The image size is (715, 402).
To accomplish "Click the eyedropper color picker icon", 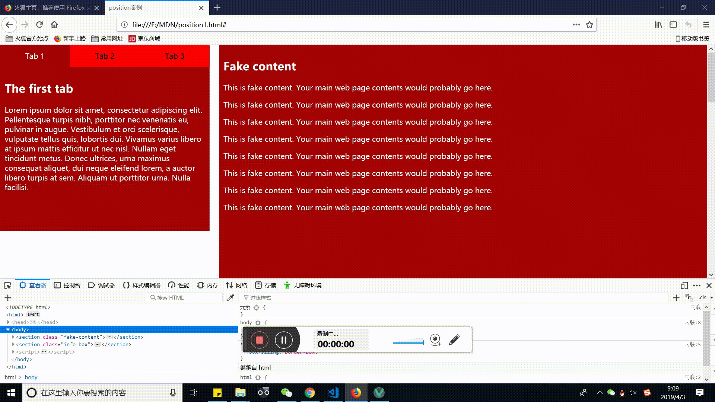I will pos(231,297).
